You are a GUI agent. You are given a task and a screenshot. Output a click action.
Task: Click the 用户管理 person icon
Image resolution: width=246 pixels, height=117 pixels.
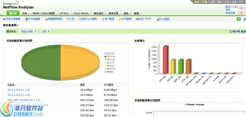[103, 19]
